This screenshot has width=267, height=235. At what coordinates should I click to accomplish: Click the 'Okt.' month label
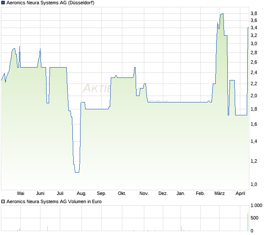[122, 193]
